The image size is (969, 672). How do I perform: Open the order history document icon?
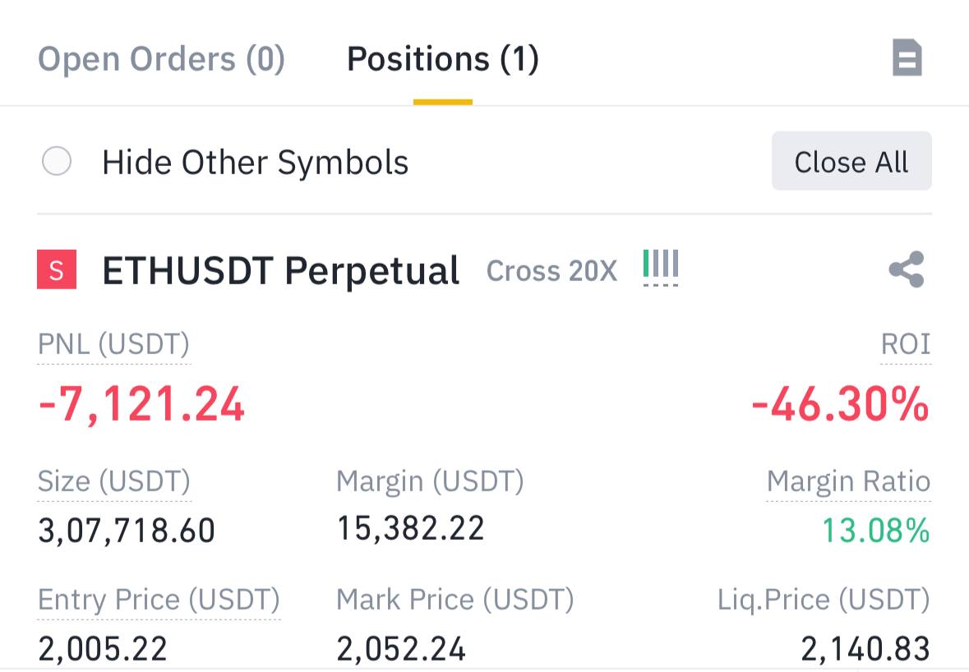tap(907, 59)
